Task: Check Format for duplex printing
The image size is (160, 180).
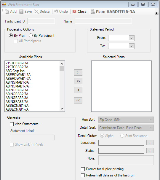Action: tap(83, 169)
